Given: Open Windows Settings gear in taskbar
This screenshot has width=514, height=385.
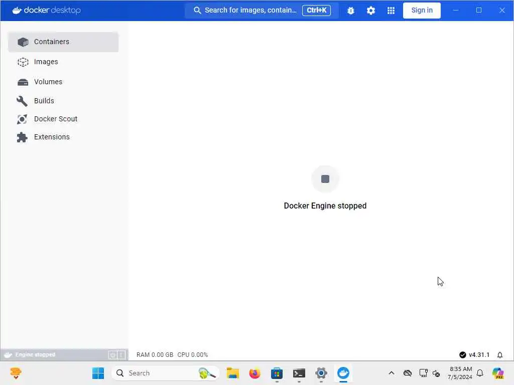Looking at the screenshot, I should pyautogui.click(x=321, y=373).
